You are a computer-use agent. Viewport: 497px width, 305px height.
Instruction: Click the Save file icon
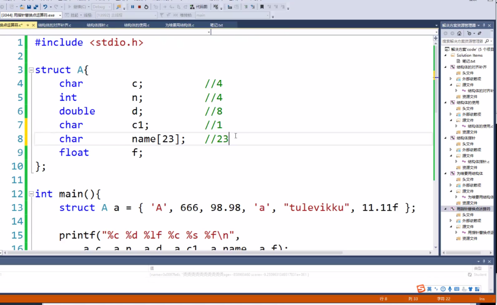pos(29,7)
